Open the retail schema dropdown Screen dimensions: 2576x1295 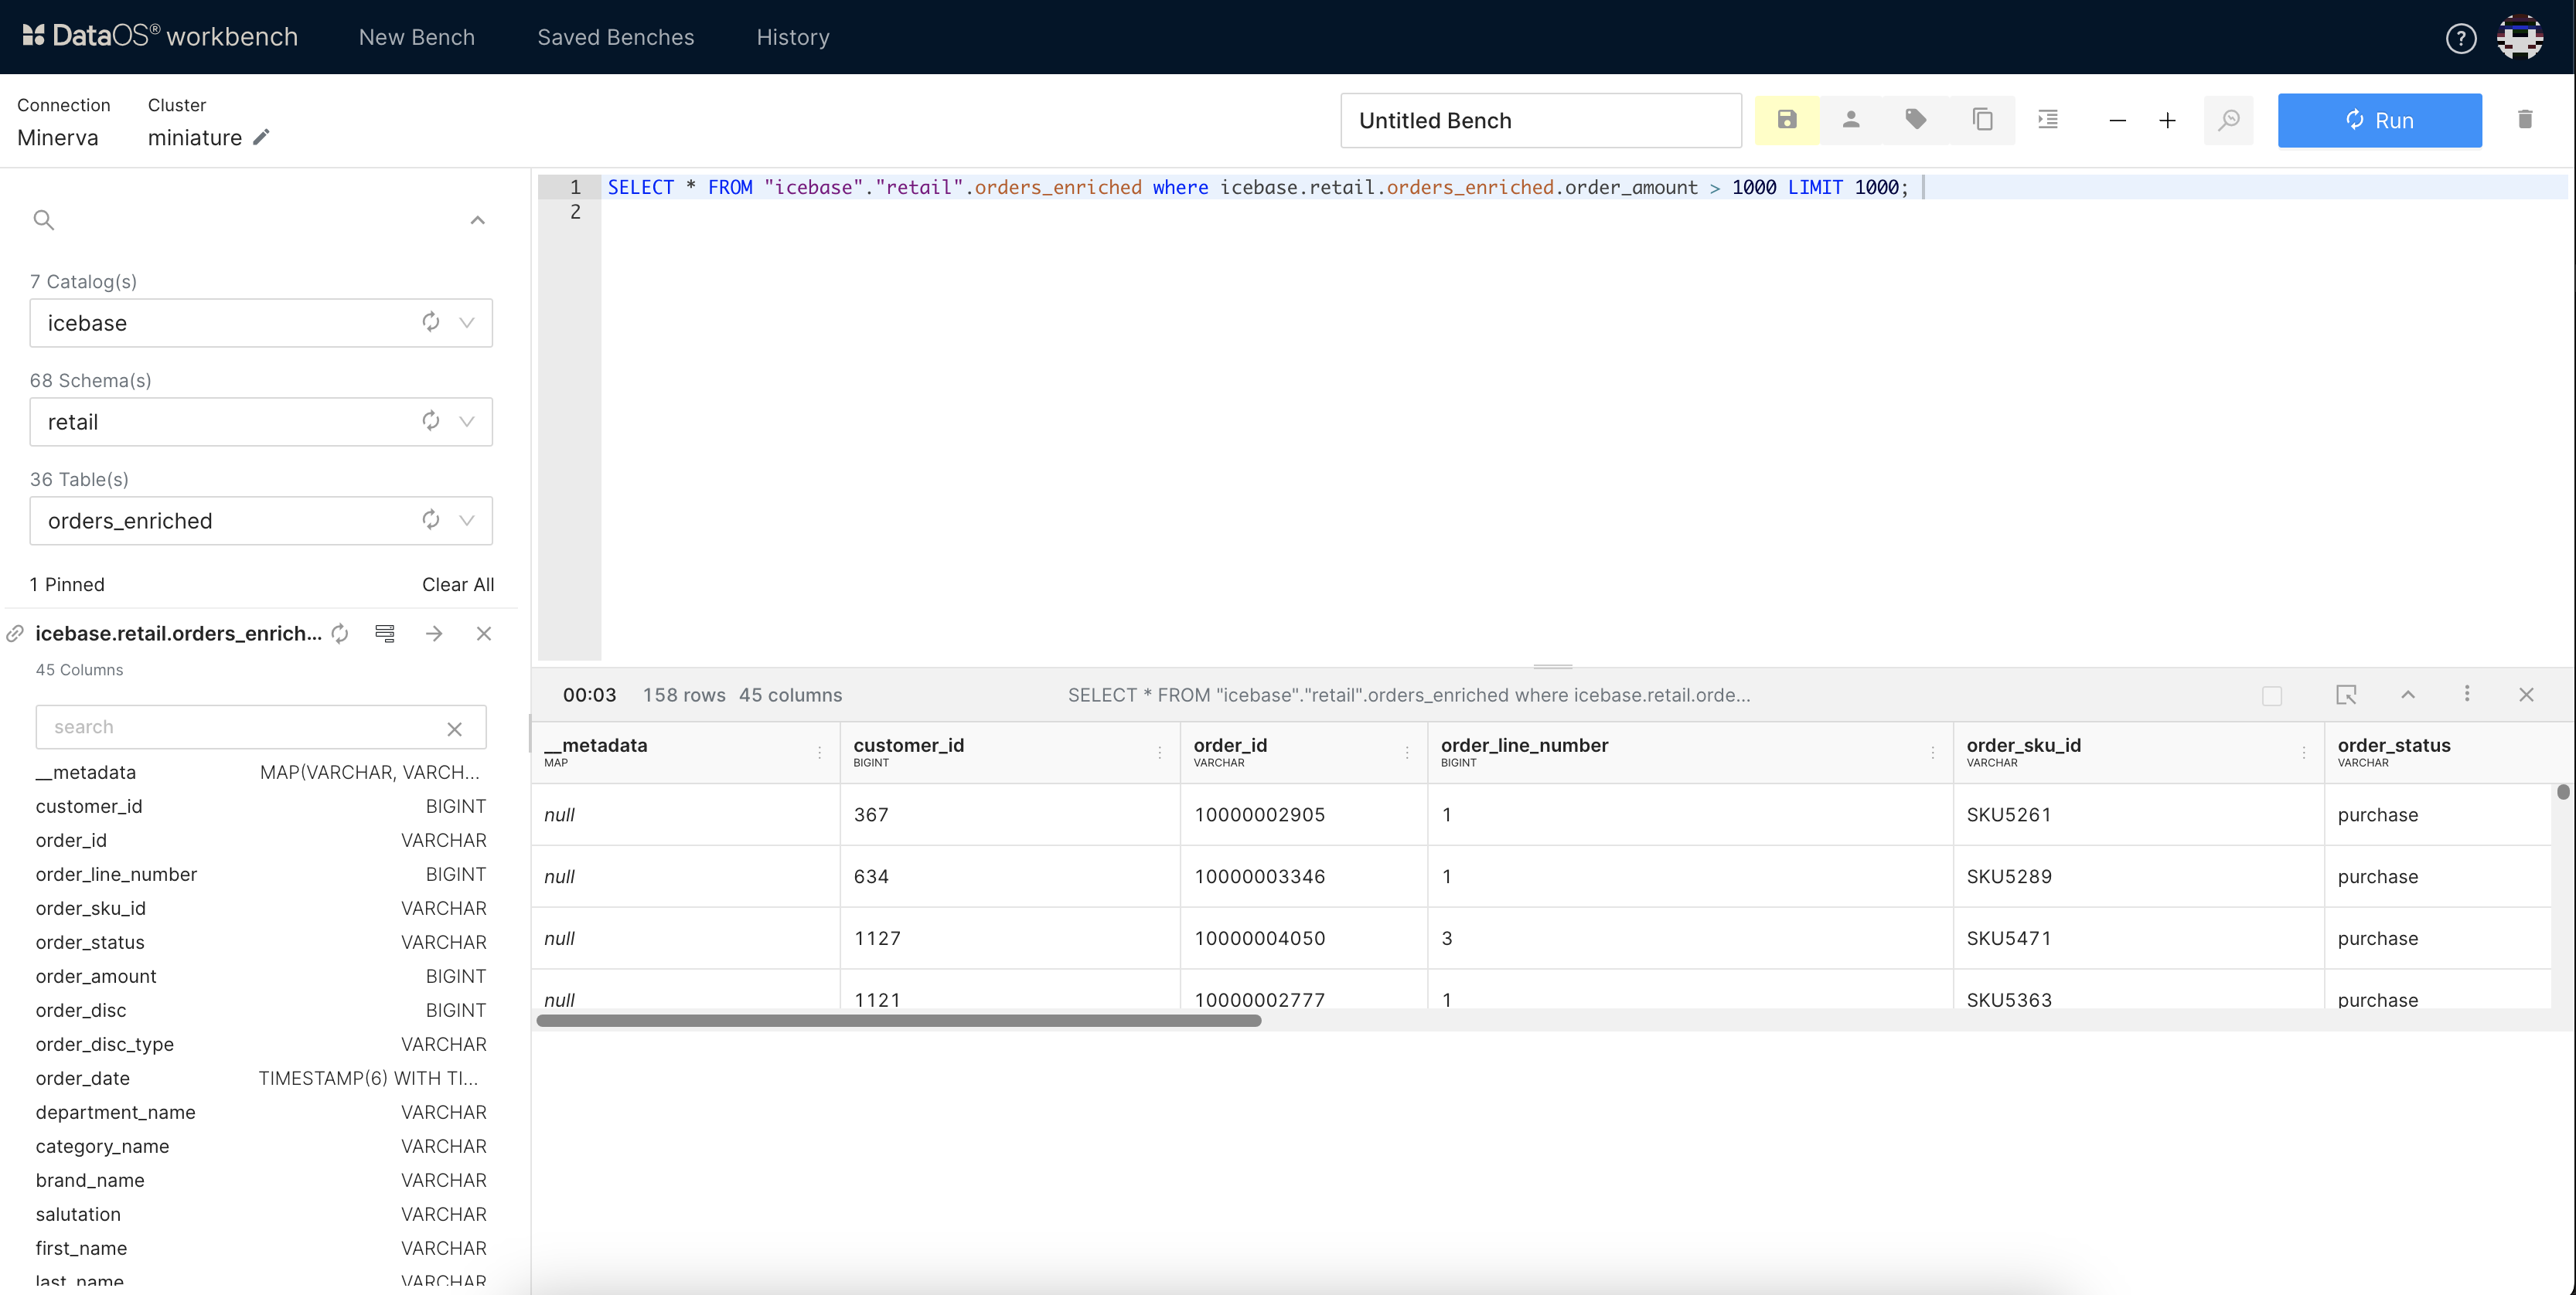tap(466, 422)
